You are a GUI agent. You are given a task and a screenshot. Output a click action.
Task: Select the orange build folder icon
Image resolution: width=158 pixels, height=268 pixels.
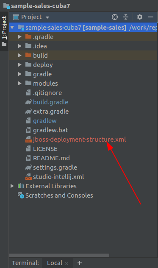(28, 55)
